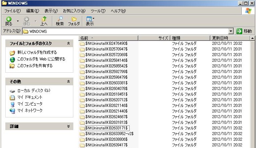Select $NtUninstallKB2624667$ folder name
Screen dimensions: 256x148
click(106, 117)
